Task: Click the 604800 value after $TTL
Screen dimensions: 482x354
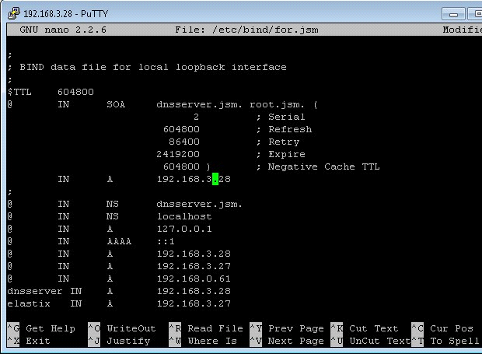Action: (x=75, y=92)
